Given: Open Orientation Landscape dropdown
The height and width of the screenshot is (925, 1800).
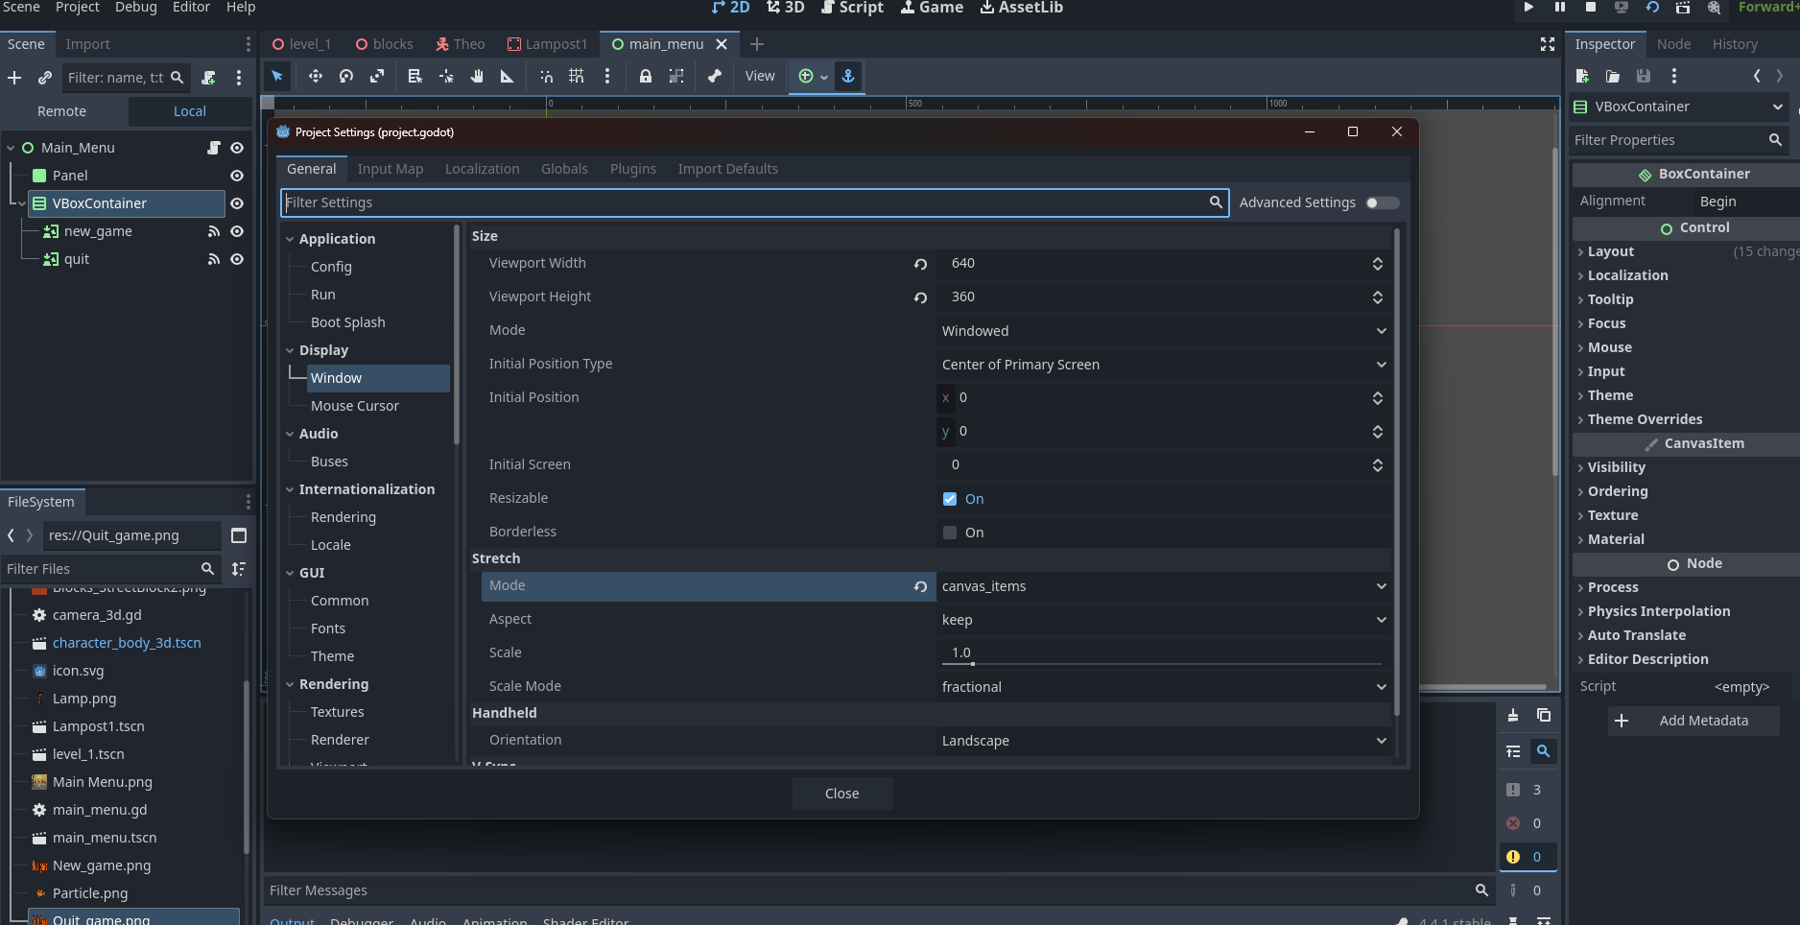Looking at the screenshot, I should (x=1164, y=741).
